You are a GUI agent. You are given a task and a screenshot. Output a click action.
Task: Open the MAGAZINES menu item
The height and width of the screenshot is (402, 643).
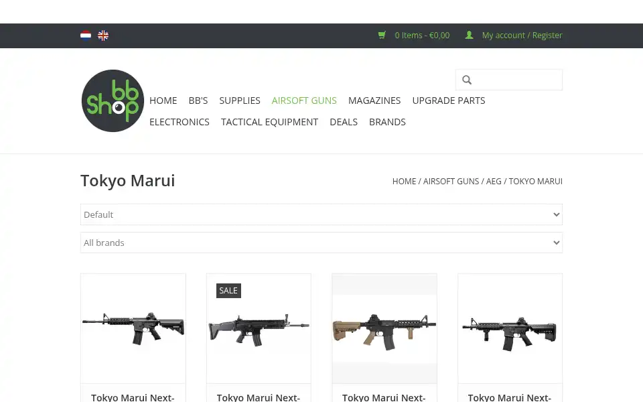pos(374,100)
